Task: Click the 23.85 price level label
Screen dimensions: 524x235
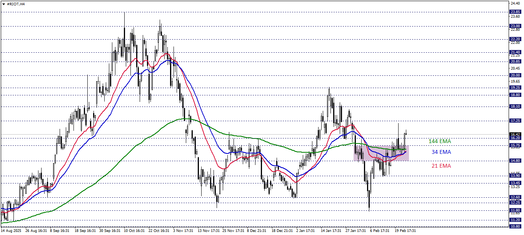Action: (515, 12)
